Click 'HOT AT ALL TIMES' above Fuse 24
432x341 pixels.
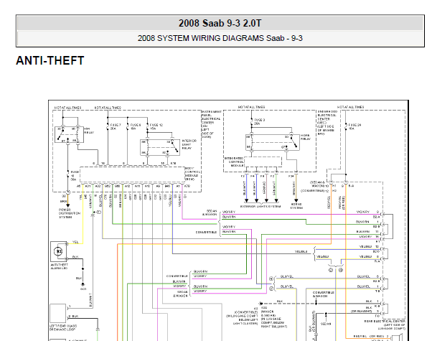(x=350, y=107)
